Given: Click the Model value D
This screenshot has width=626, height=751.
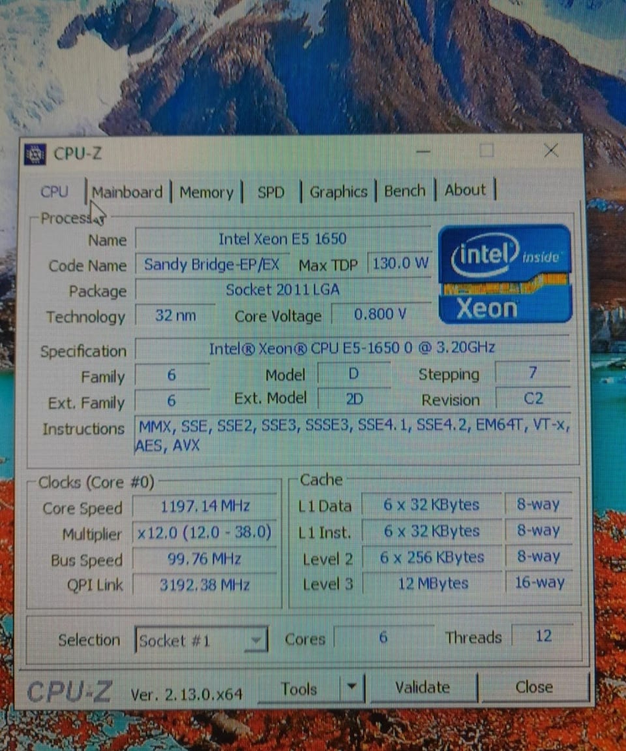Looking at the screenshot, I should click(353, 374).
